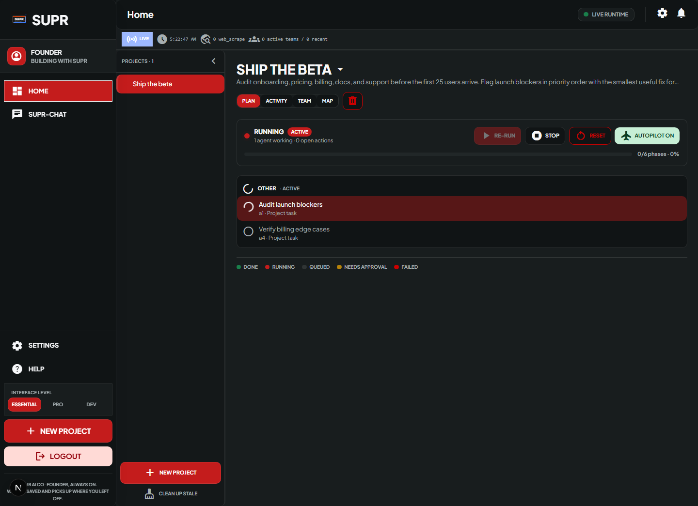
Task: Click the FAILED legend entry
Action: 406,267
